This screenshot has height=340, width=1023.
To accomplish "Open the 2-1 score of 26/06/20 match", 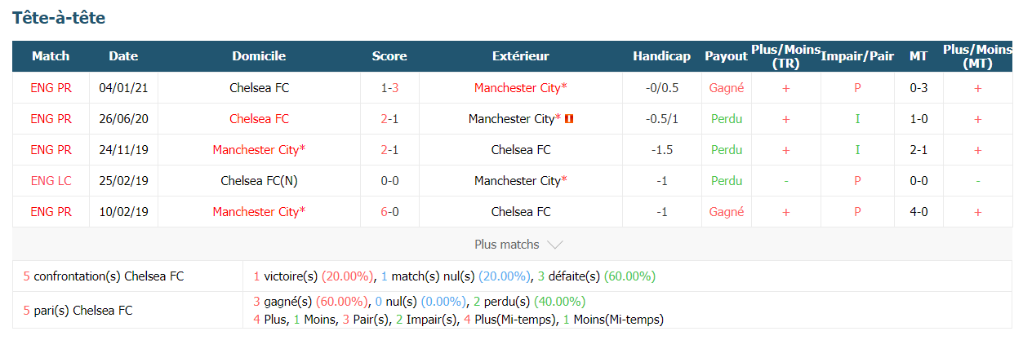I will (389, 119).
